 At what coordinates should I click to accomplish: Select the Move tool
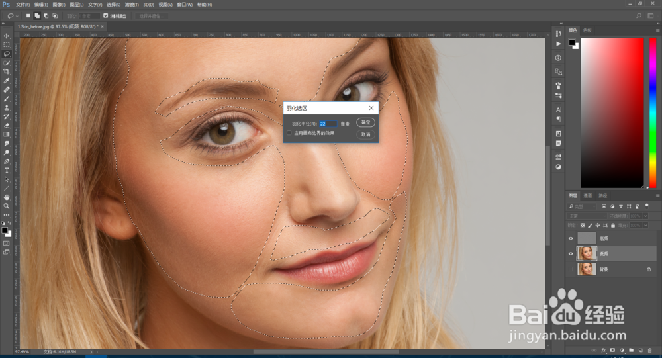pyautogui.click(x=7, y=36)
